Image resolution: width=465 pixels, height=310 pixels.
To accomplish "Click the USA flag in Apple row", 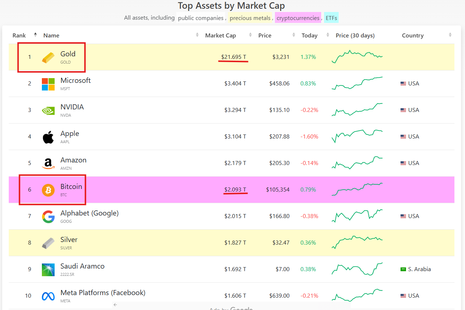I will 403,137.
